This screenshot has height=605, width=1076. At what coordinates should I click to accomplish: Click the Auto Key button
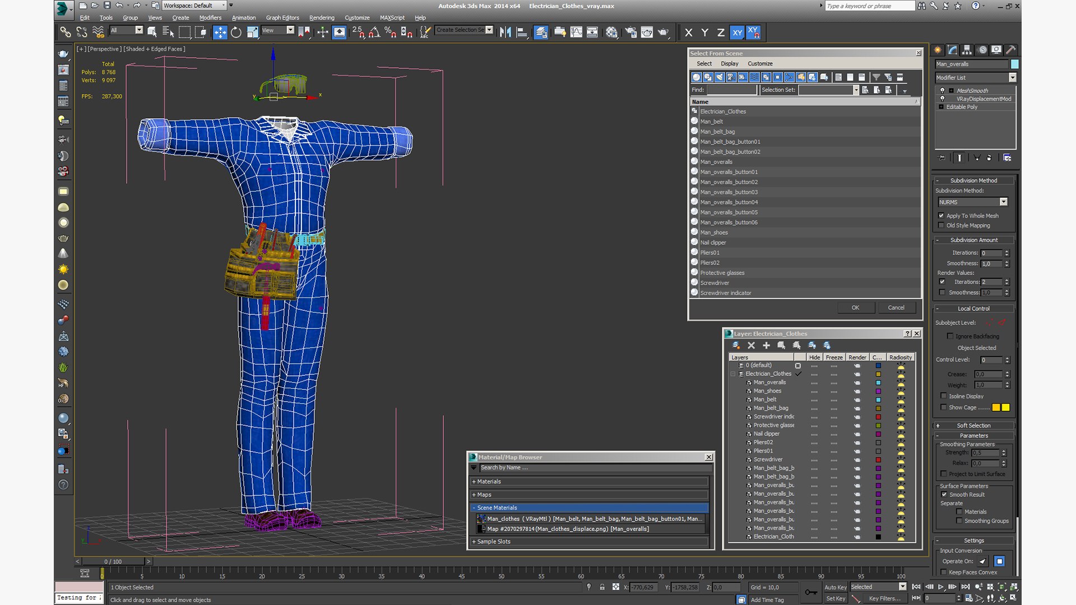[x=835, y=587]
